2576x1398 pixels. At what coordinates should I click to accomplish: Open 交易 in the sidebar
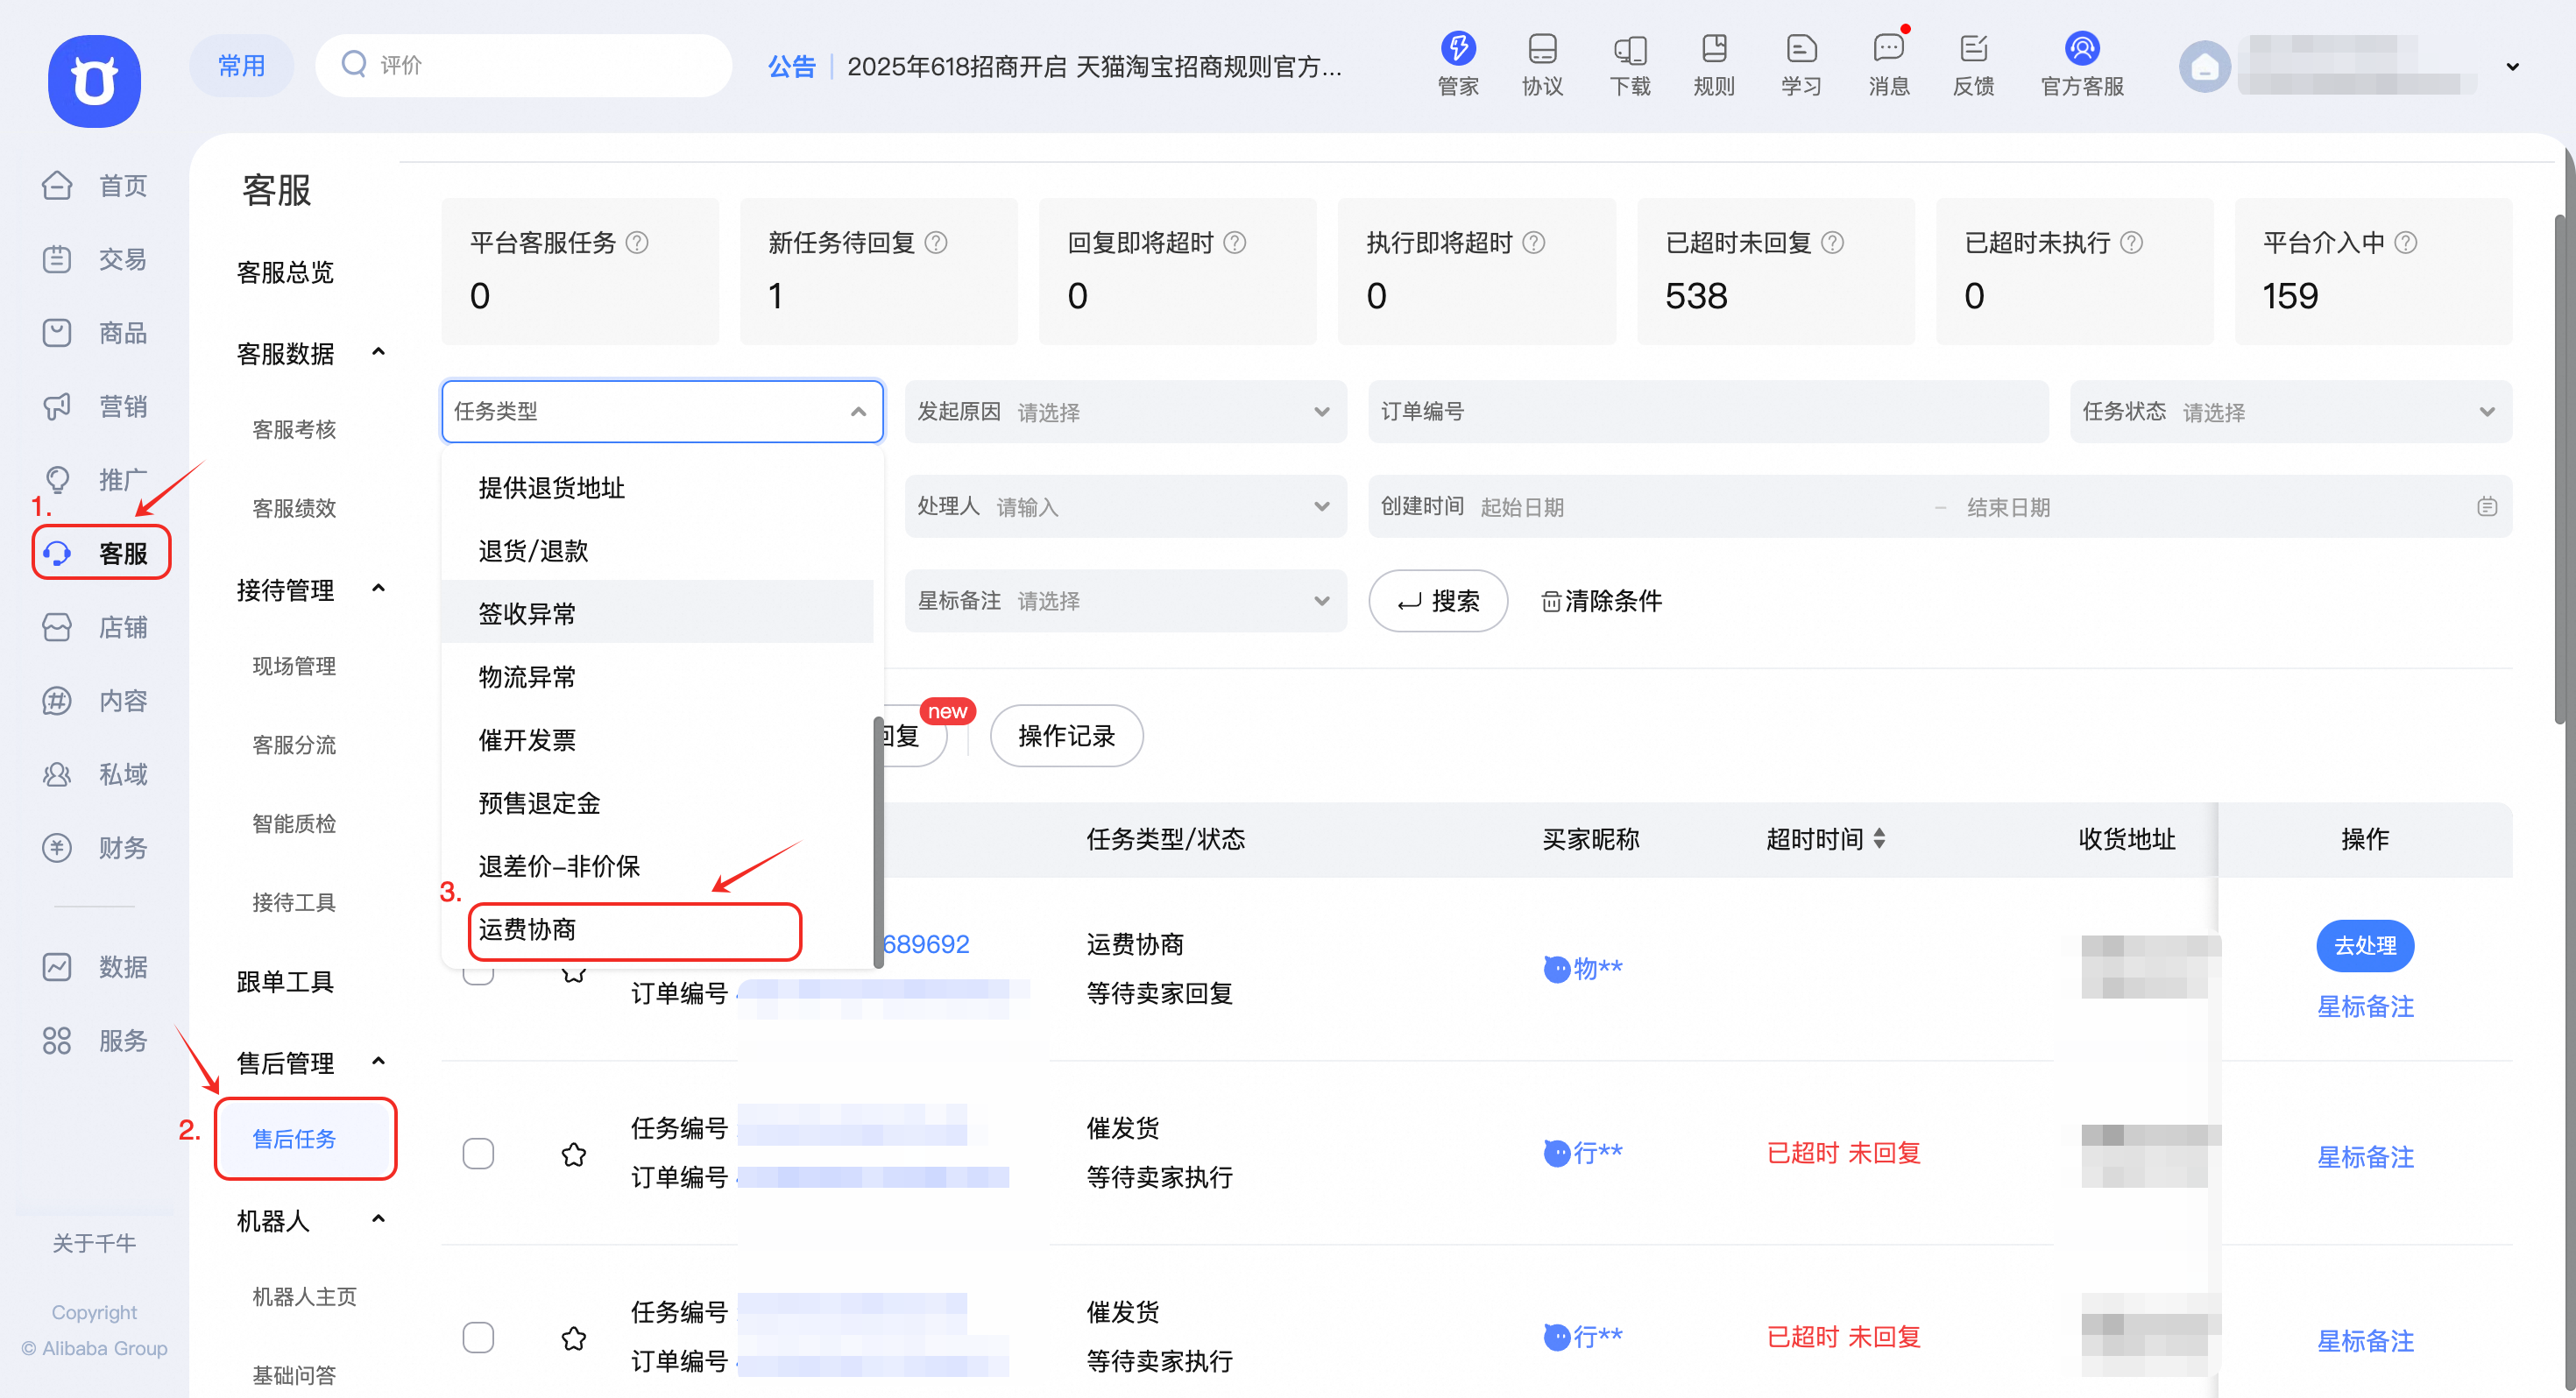pyautogui.click(x=95, y=259)
